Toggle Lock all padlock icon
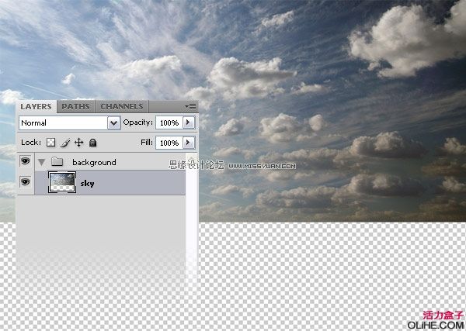Image resolution: width=466 pixels, height=331 pixels. (x=92, y=143)
